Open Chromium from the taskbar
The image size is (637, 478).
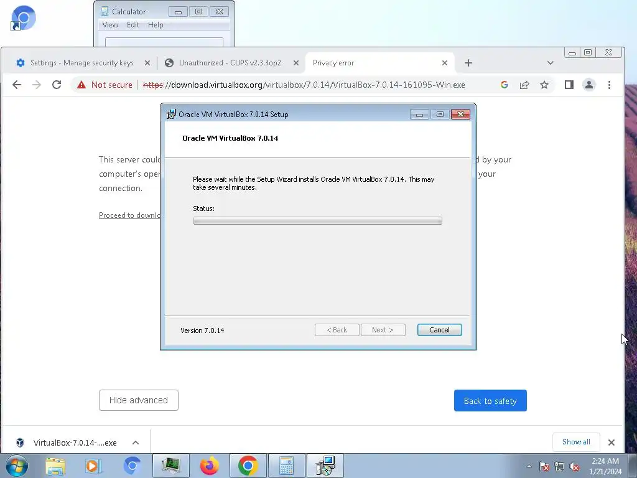132,466
